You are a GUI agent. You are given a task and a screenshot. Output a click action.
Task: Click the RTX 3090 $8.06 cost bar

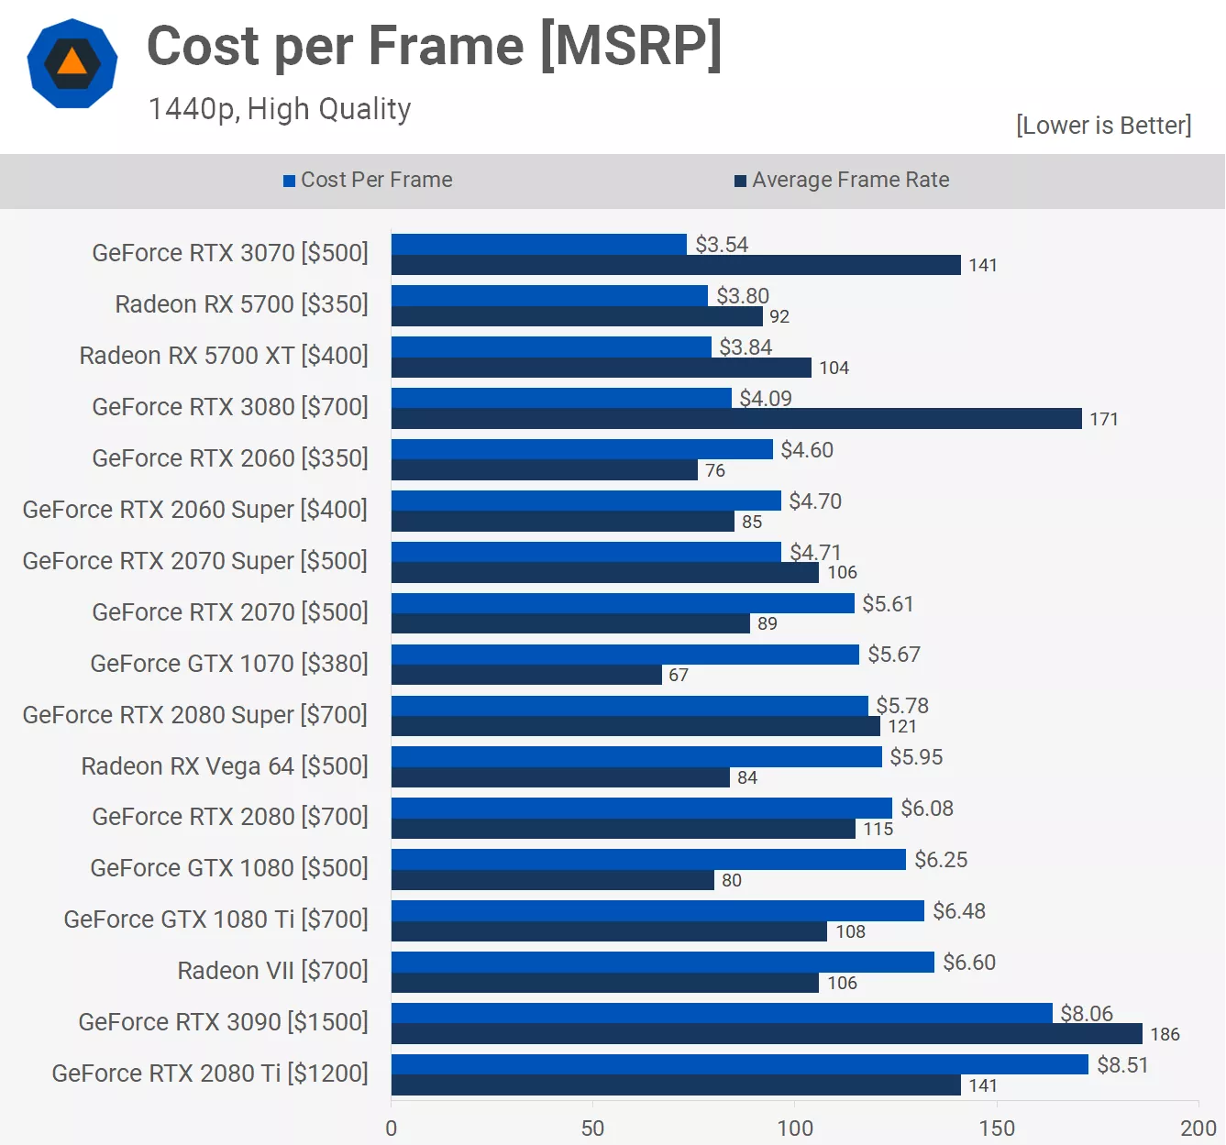click(721, 1013)
